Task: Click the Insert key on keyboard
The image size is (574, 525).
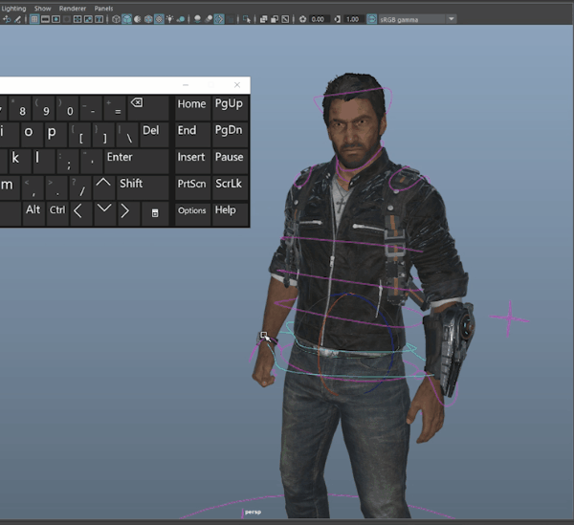Action: (192, 161)
